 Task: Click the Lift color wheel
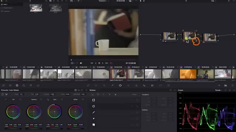point(13,111)
